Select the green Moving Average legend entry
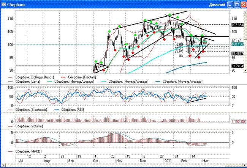This screenshot has height=168, width=247. (71, 82)
